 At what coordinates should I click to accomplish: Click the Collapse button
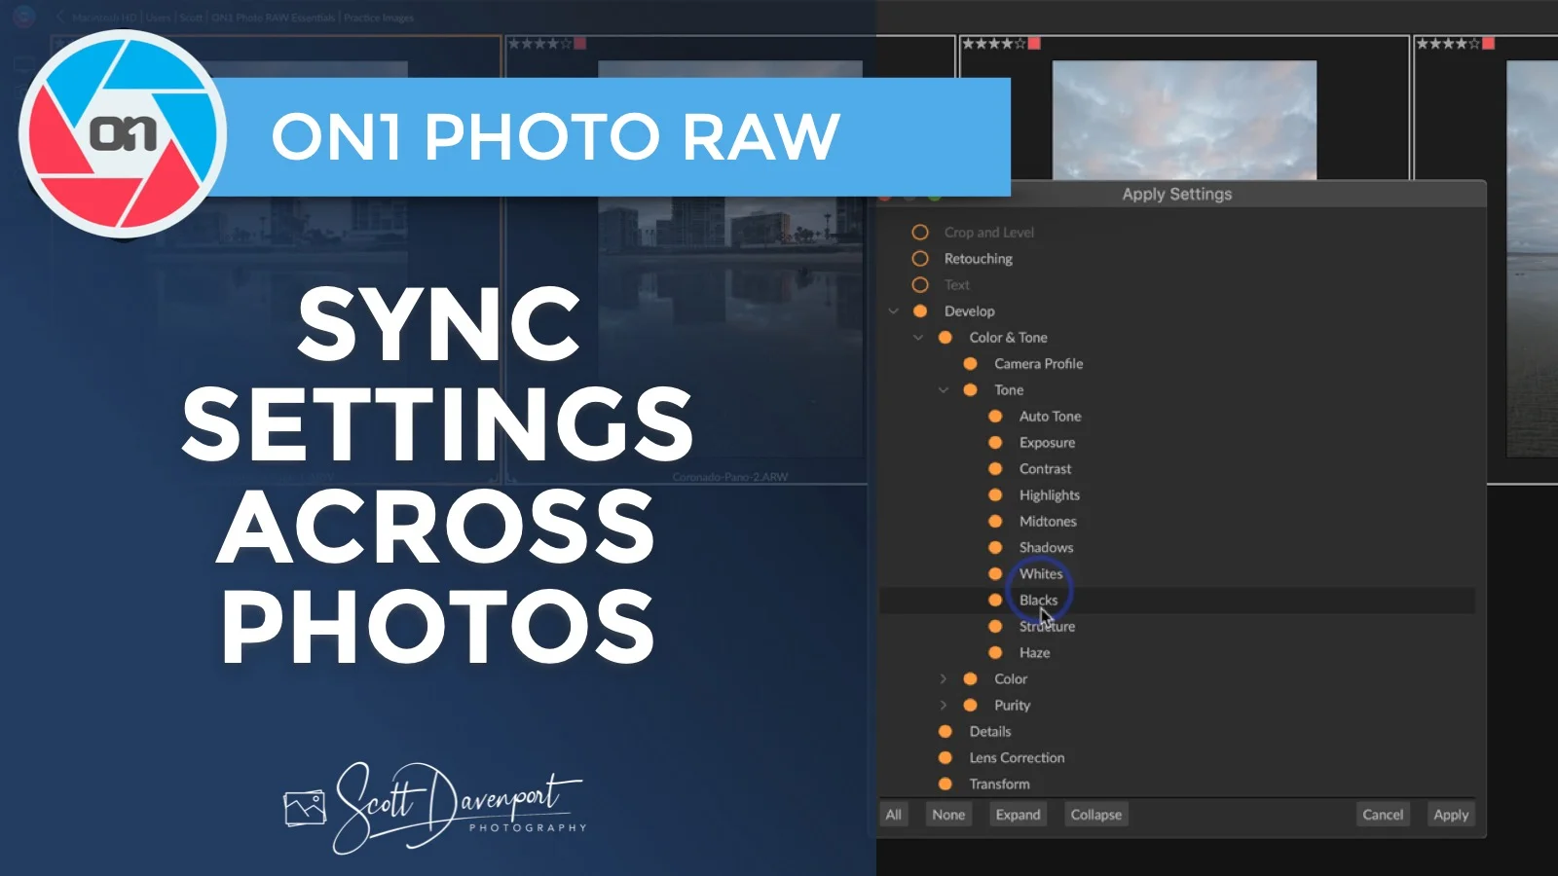click(x=1096, y=815)
